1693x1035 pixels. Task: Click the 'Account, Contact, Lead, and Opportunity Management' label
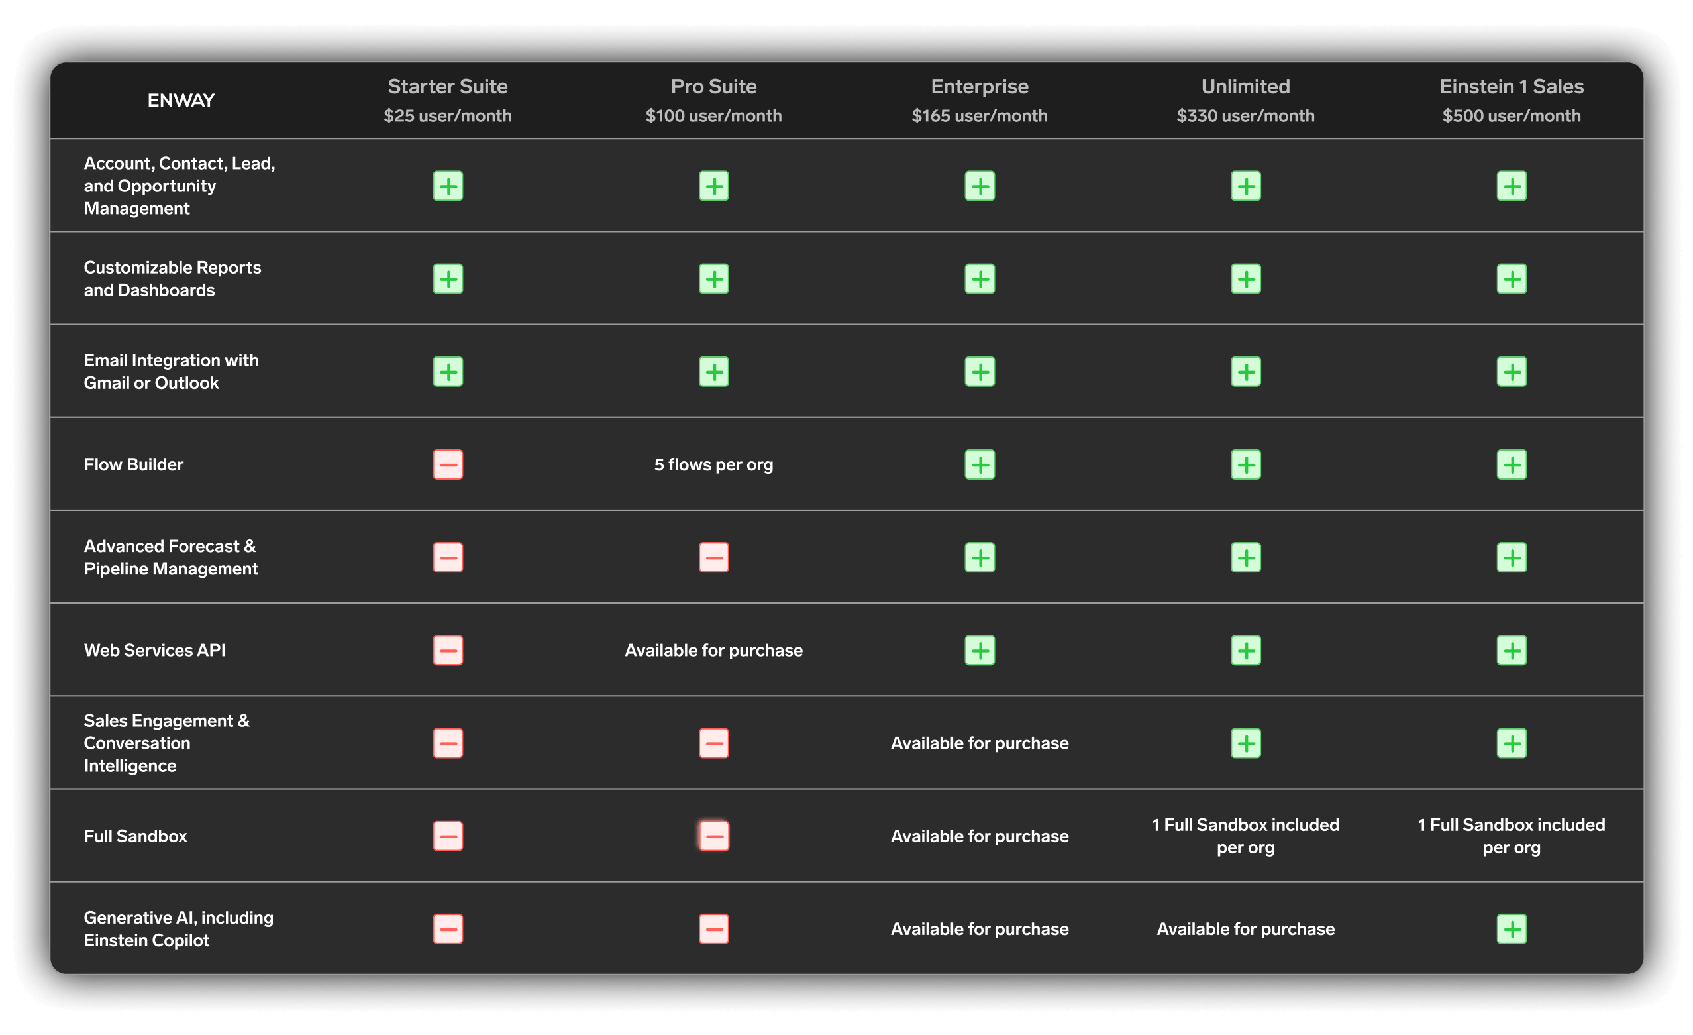(180, 186)
